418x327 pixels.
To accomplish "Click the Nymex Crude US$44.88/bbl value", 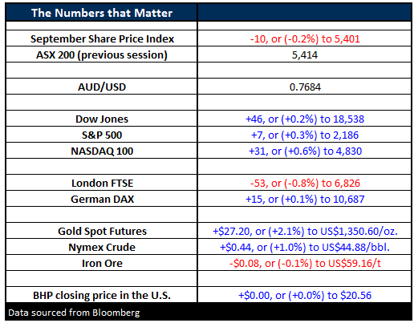I will [x=305, y=247].
